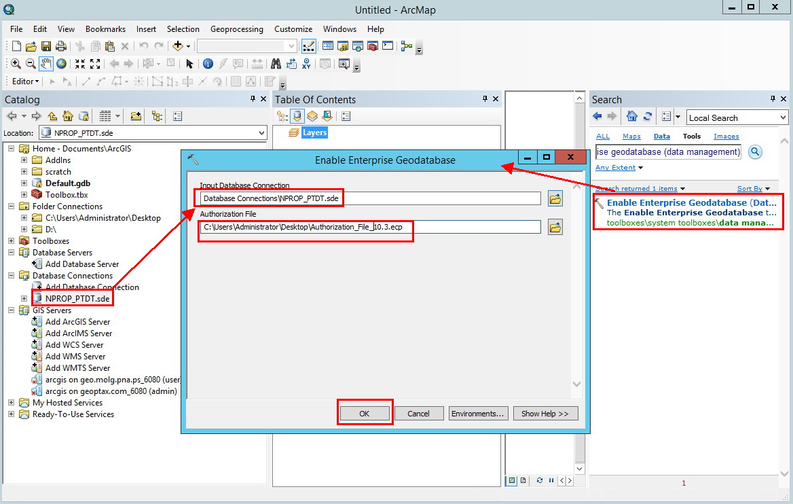The width and height of the screenshot is (793, 504).
Task: Open the Windows menu
Action: pyautogui.click(x=340, y=29)
